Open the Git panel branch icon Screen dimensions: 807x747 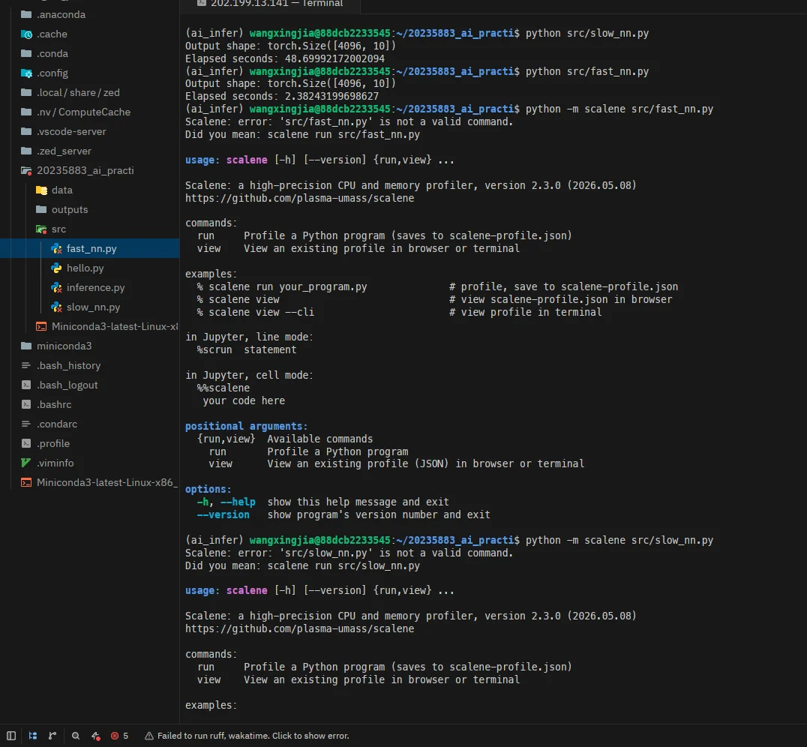pos(52,736)
